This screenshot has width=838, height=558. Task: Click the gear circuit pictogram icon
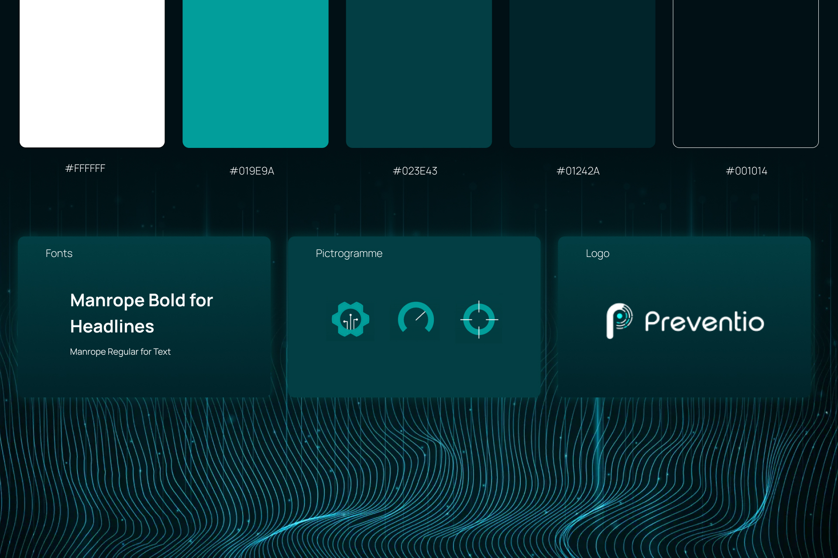tap(350, 319)
